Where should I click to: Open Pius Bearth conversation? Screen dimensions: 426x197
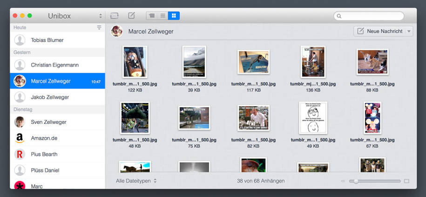click(x=57, y=154)
